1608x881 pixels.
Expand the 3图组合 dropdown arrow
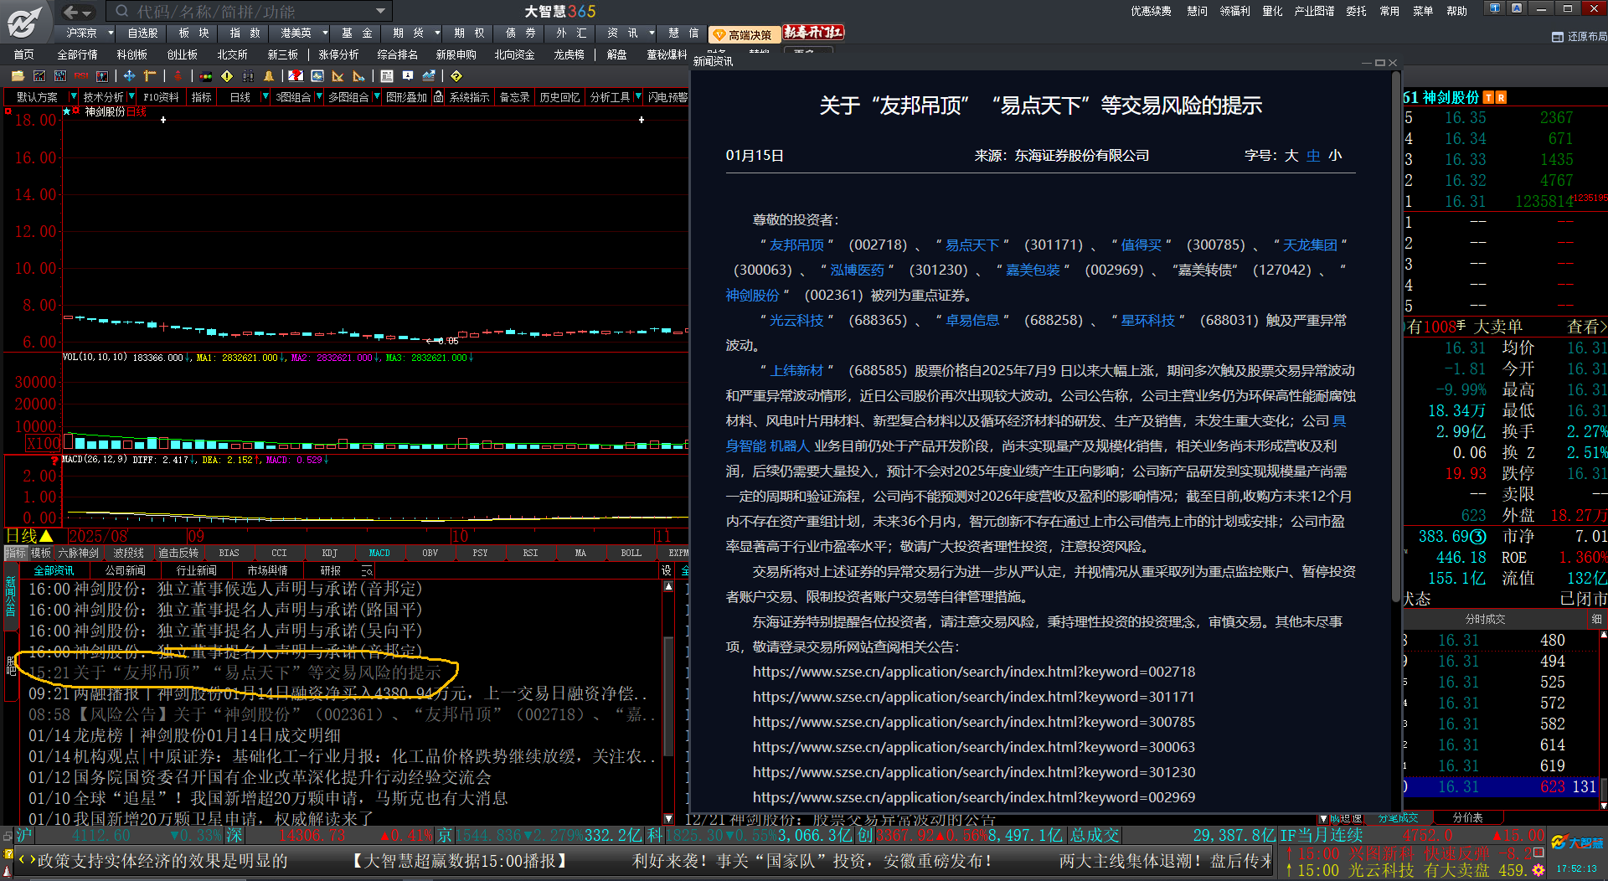318,97
